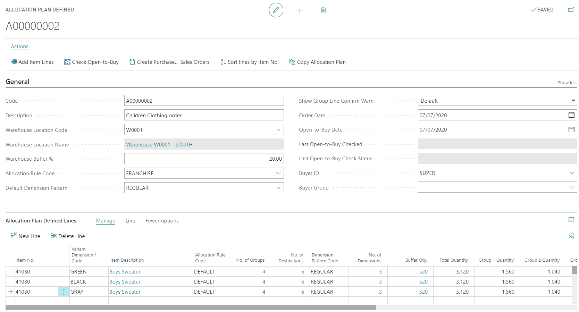This screenshot has width=579, height=312.
Task: Open the Order Date calendar picker
Action: coord(571,115)
